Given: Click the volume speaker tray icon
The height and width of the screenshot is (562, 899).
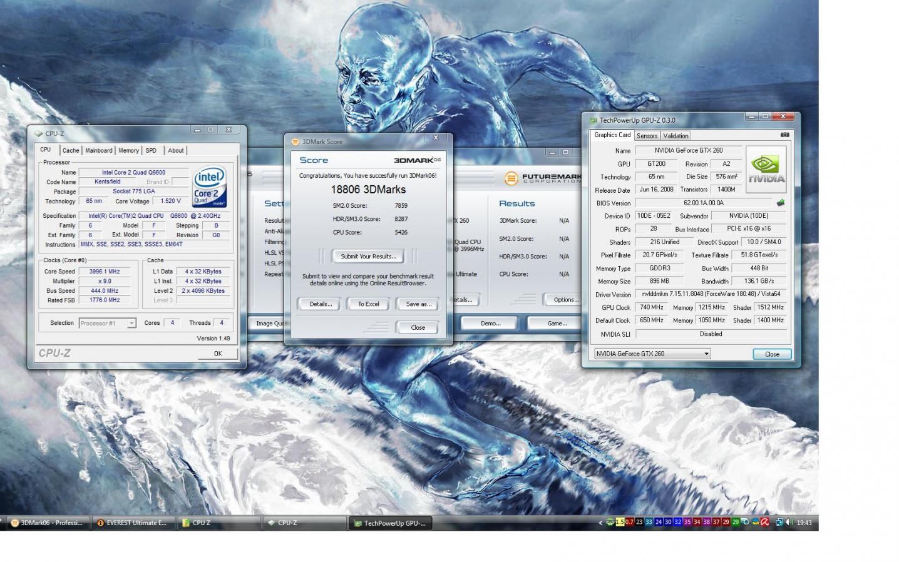Looking at the screenshot, I should click(791, 522).
